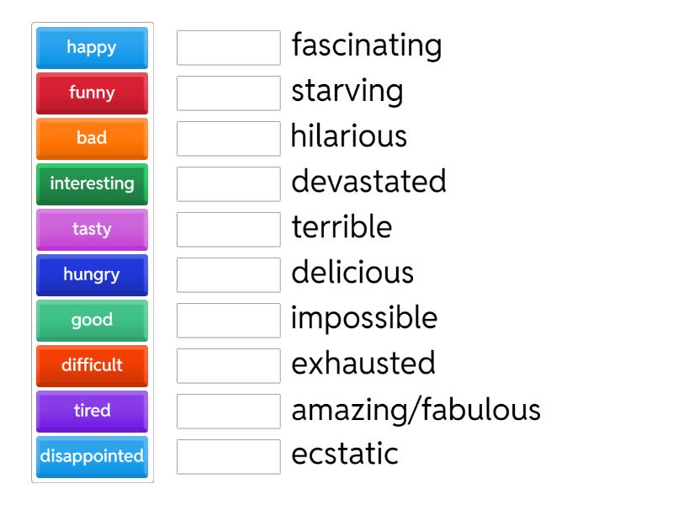Click the answer box beside starving
The height and width of the screenshot is (505, 673).
coord(228,93)
